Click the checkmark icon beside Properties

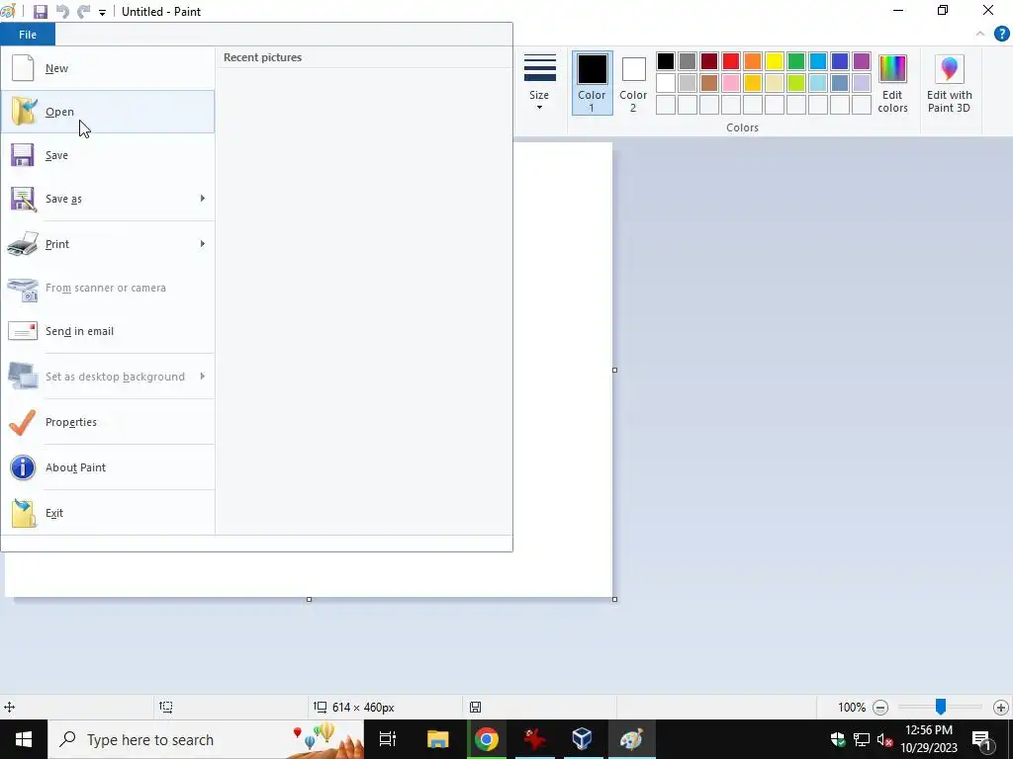[23, 422]
